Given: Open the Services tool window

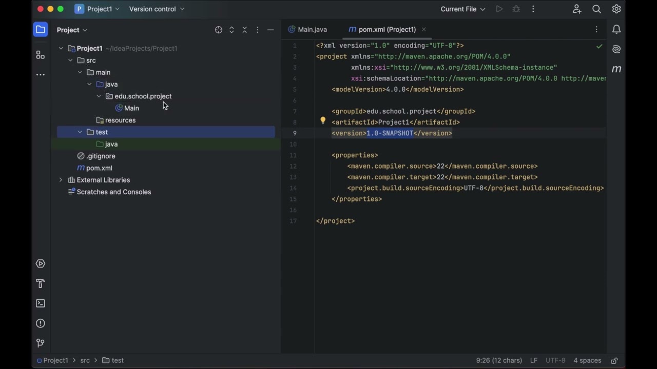Looking at the screenshot, I should tap(41, 263).
